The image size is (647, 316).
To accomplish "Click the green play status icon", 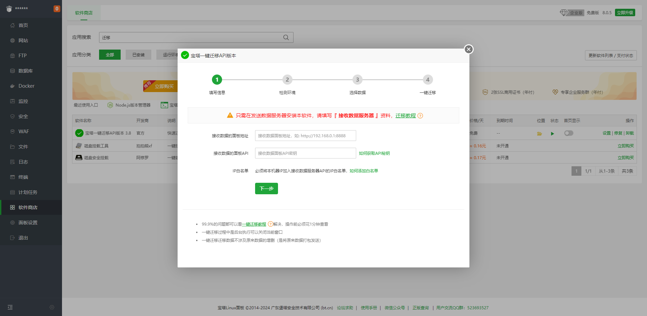I will pyautogui.click(x=552, y=134).
